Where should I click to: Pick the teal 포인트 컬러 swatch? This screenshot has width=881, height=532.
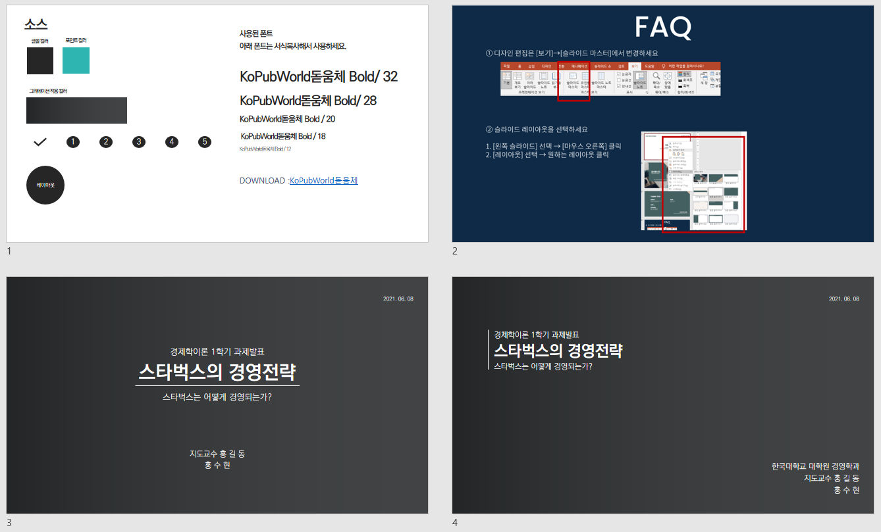76,60
